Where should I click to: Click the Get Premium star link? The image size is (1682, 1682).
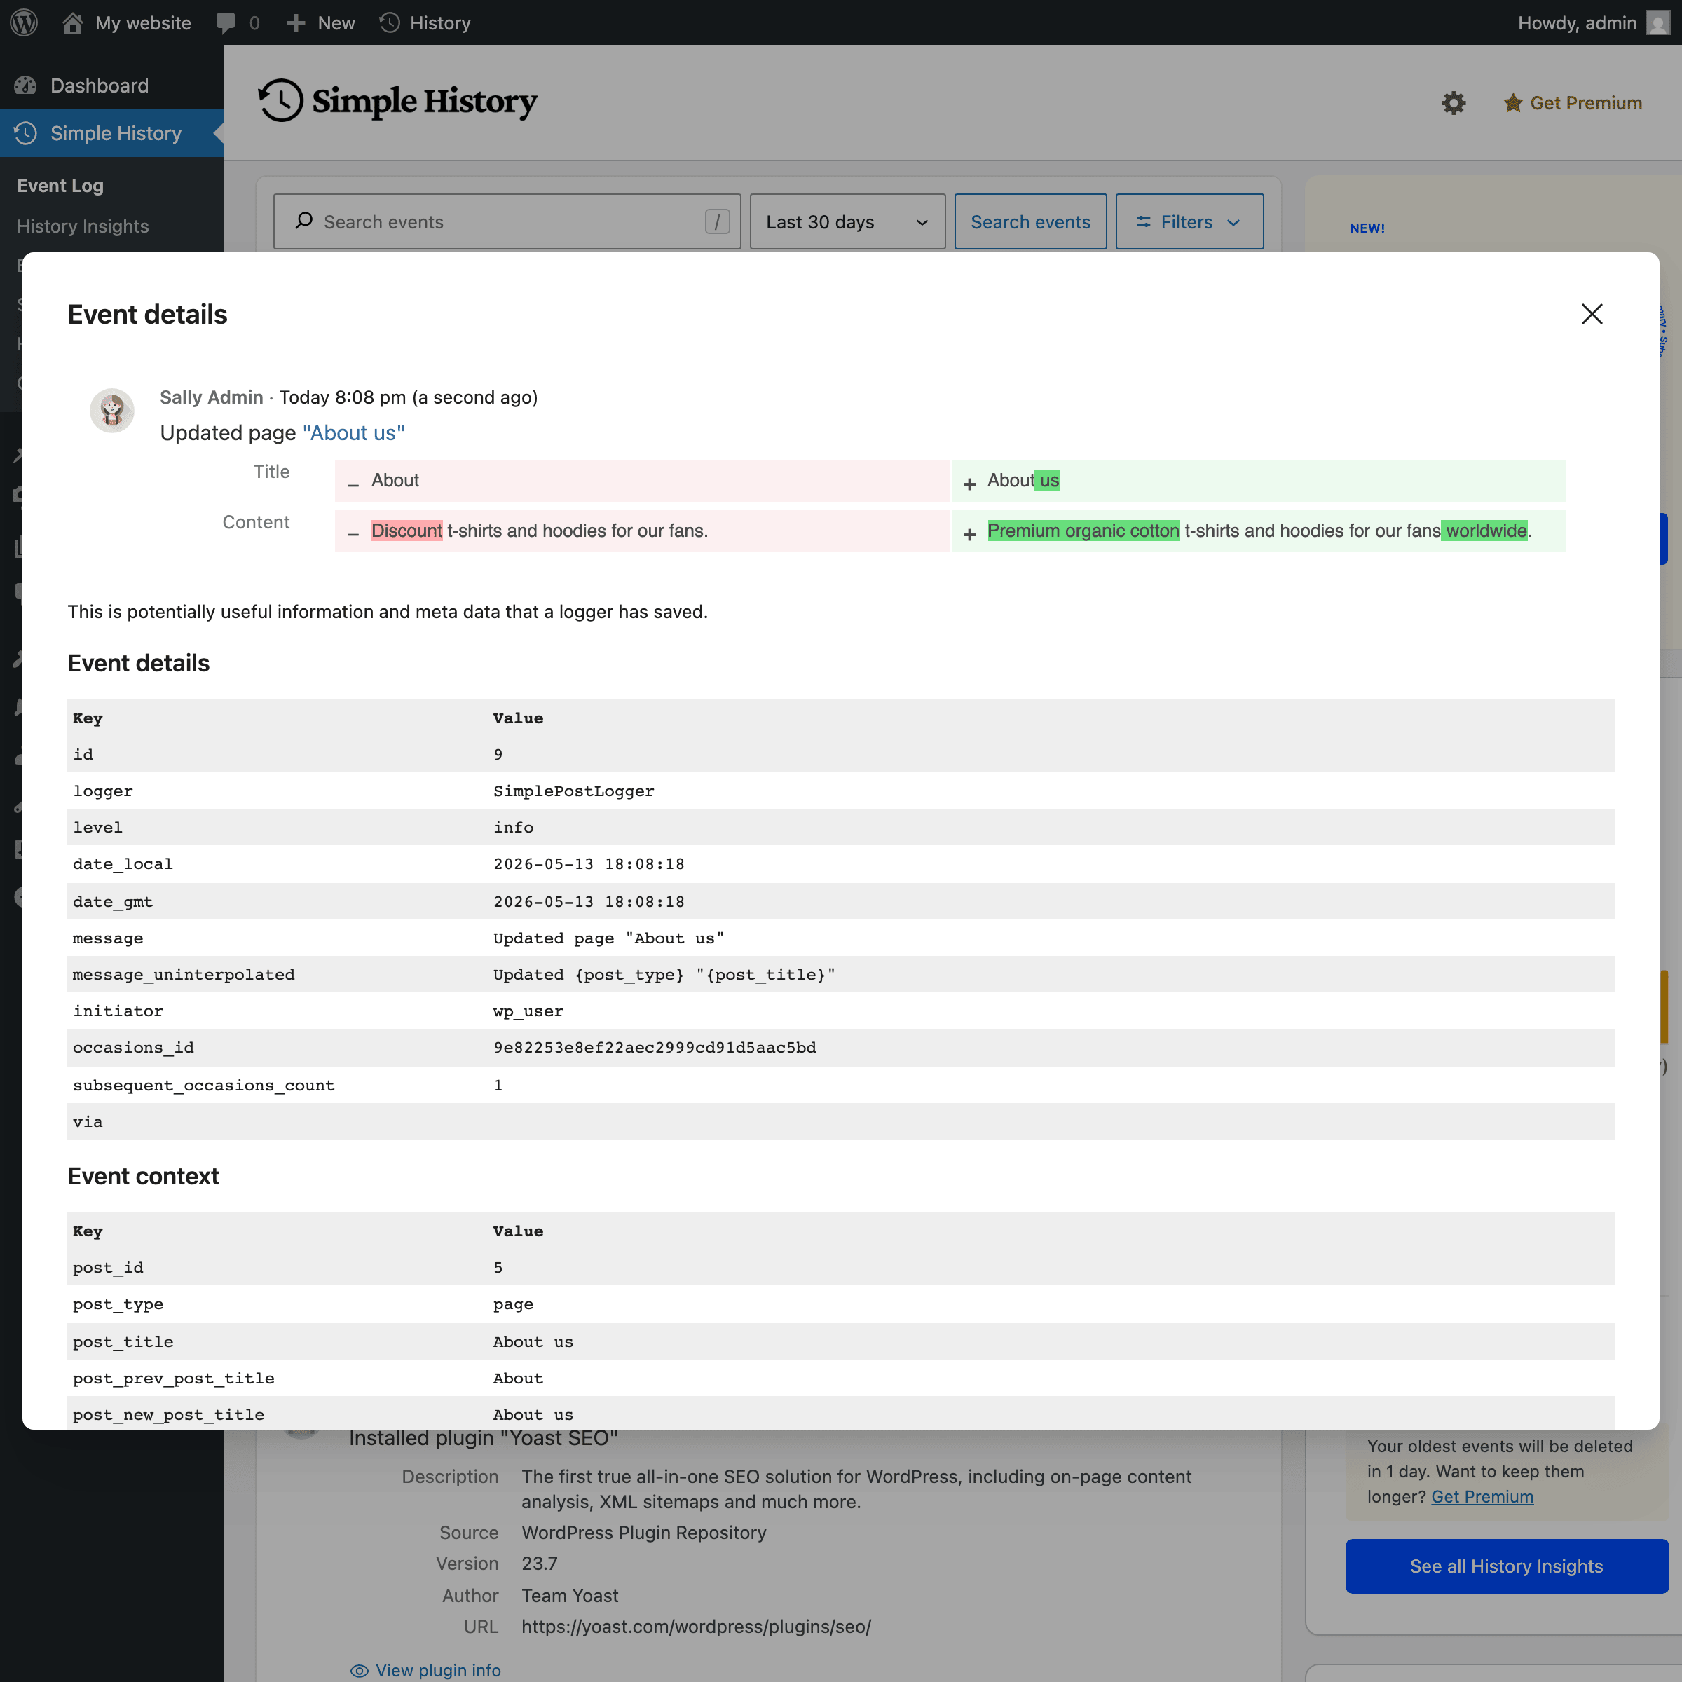1572,103
